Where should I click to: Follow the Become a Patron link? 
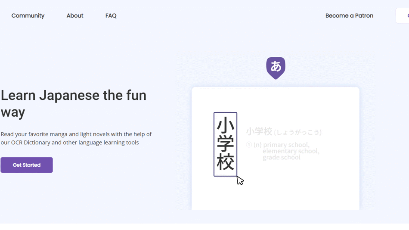coord(349,16)
